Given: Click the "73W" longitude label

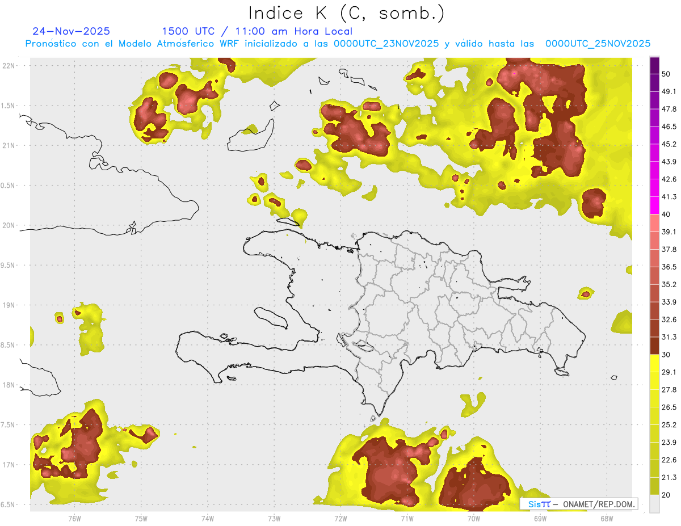Looking at the screenshot, I should point(274,519).
